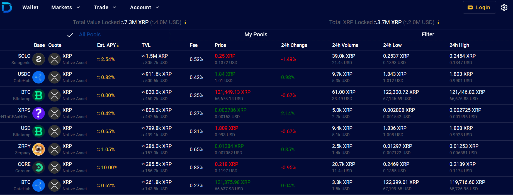Click the Login button
Screen dimensions: 513x195
479,7
